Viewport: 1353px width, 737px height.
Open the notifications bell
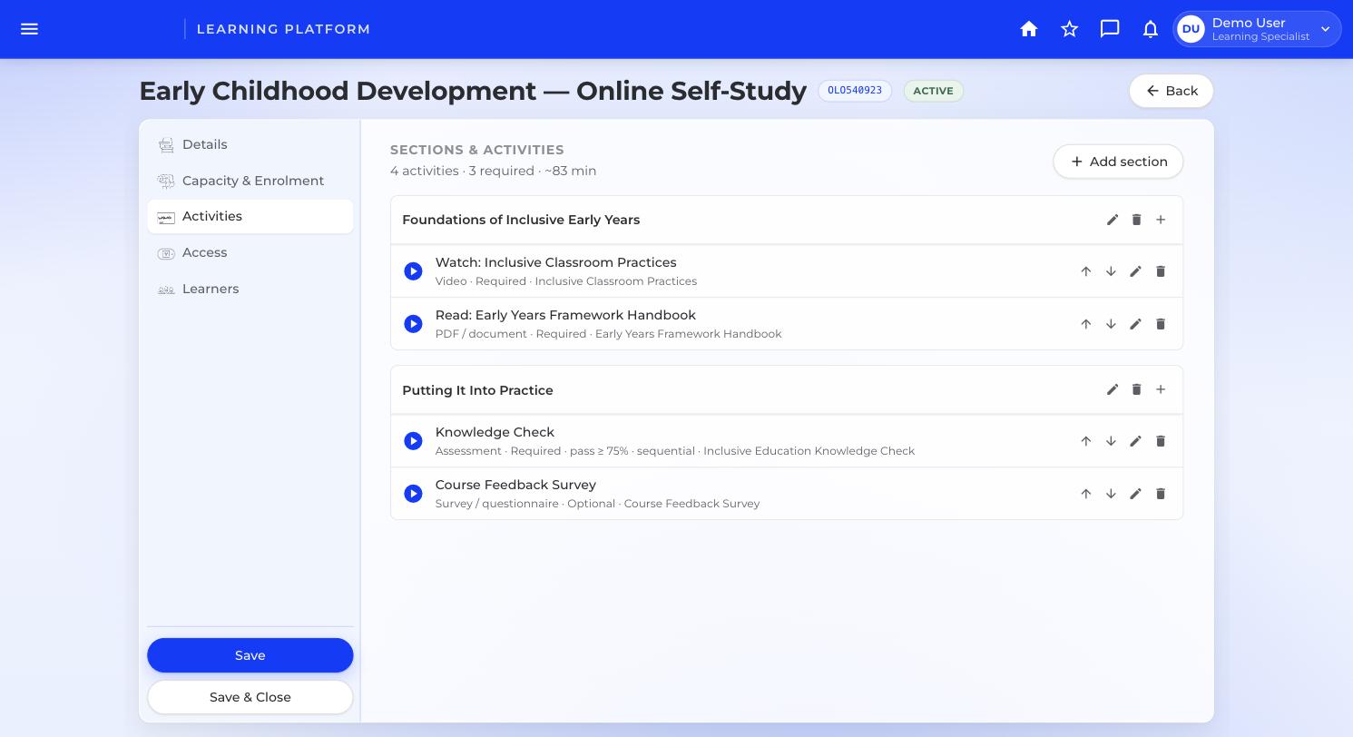[1151, 29]
